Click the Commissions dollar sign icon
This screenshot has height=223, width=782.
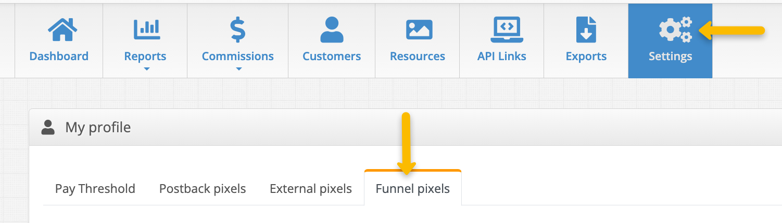[237, 30]
